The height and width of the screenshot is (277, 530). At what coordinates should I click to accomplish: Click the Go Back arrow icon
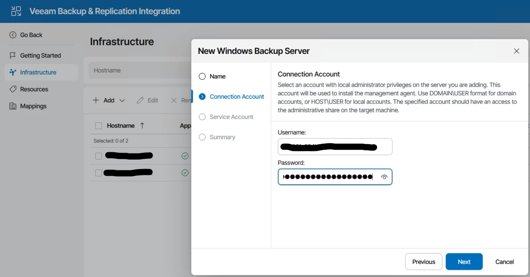tap(13, 35)
